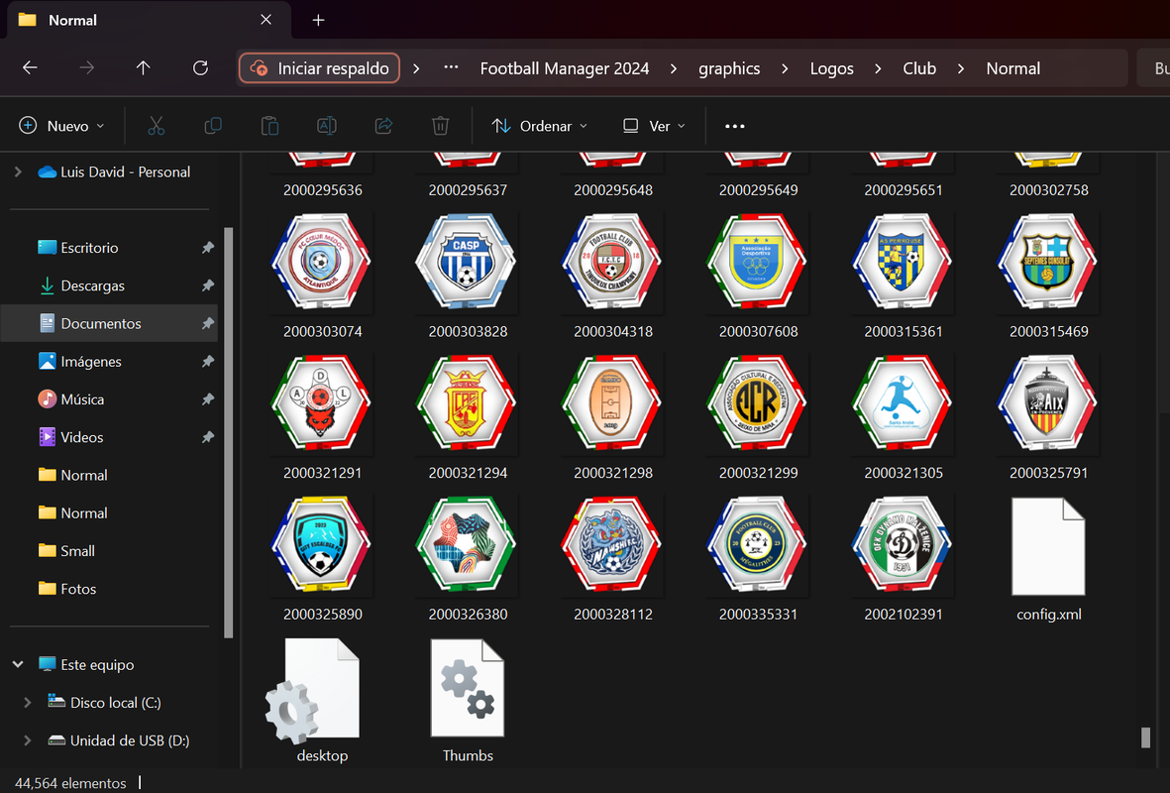
Task: Select Dynamo logo file 2002102391
Action: click(903, 558)
